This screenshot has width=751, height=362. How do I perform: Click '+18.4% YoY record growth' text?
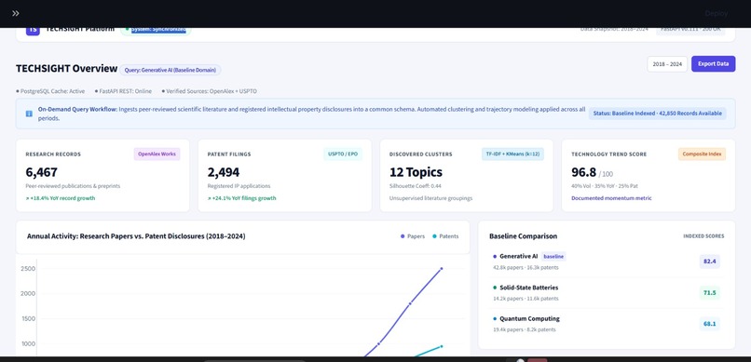click(61, 198)
